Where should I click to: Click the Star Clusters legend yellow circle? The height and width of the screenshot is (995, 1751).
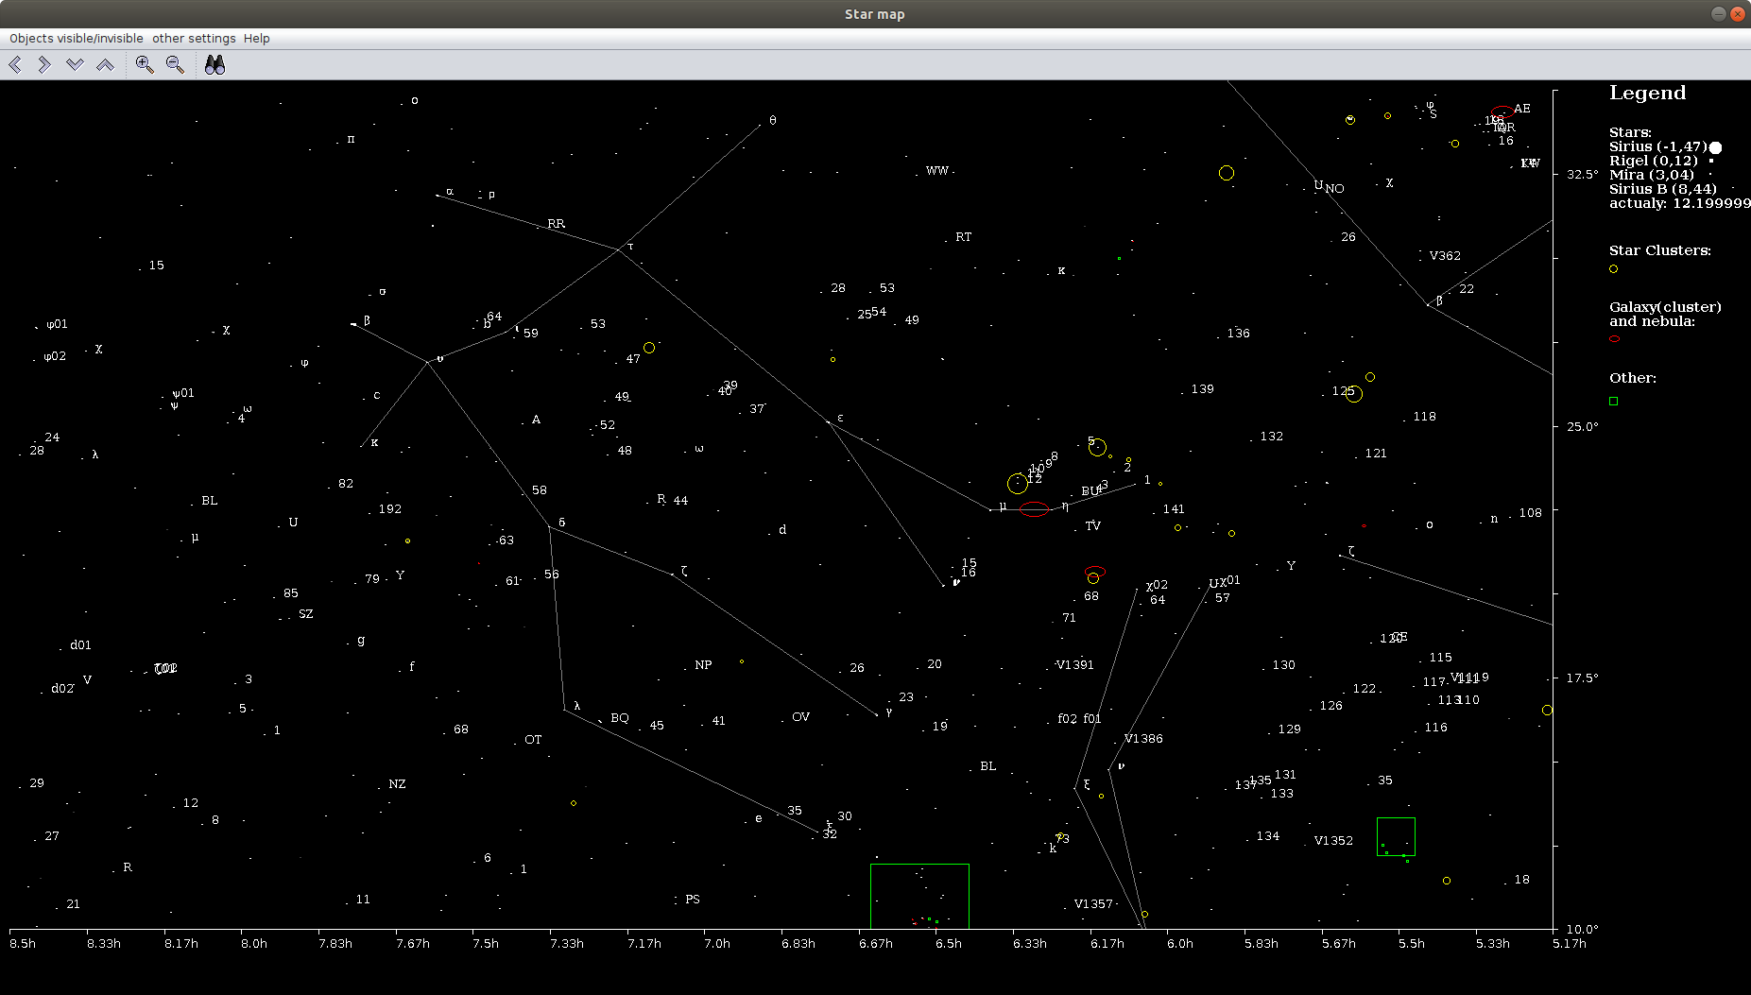tap(1613, 269)
